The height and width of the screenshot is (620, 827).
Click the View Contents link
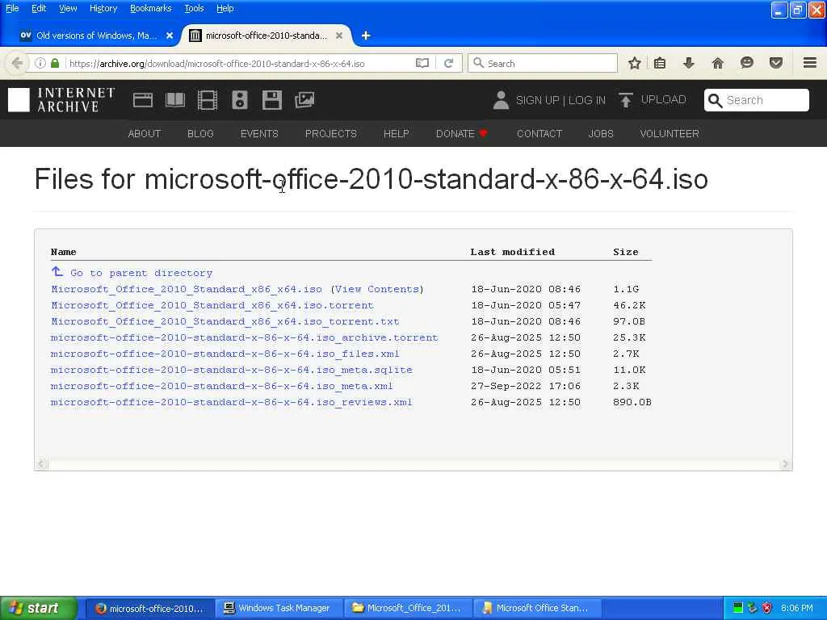click(x=377, y=289)
